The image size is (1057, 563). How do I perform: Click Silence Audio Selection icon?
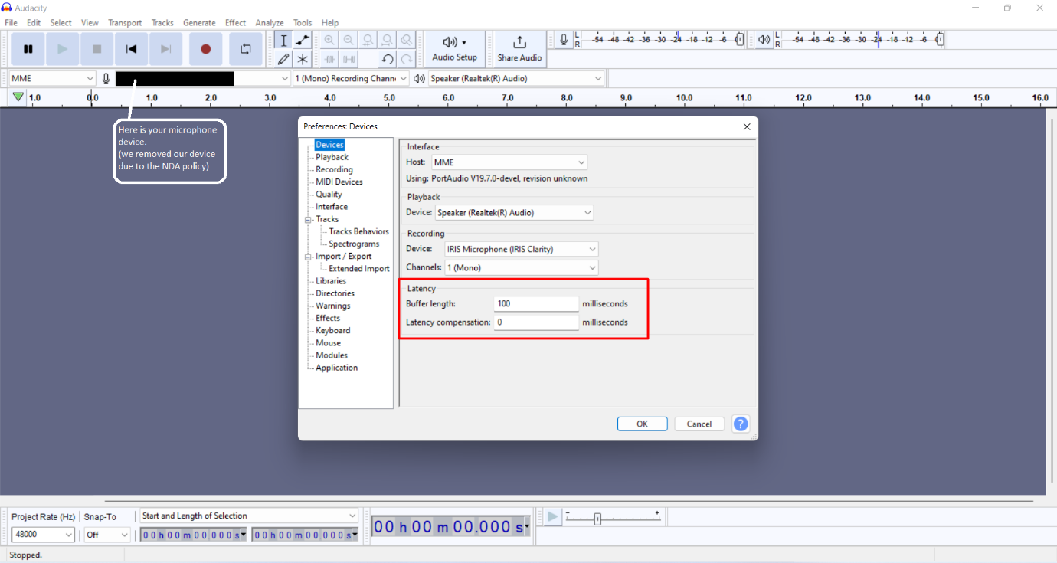pos(349,59)
